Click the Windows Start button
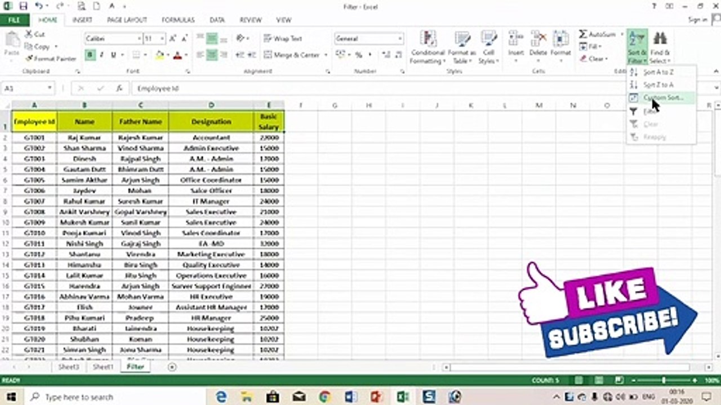721x405 pixels. (x=11, y=397)
